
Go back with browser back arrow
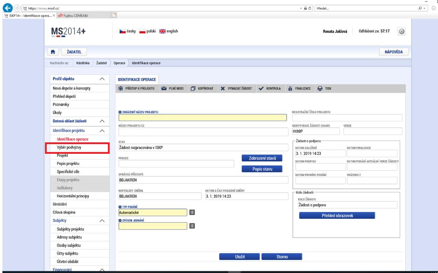click(x=8, y=8)
